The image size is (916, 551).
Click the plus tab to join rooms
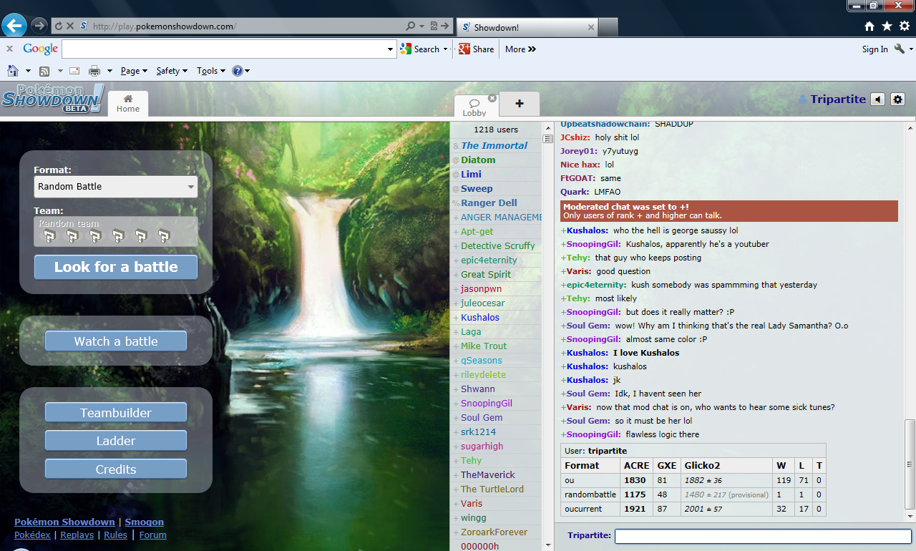click(x=519, y=104)
